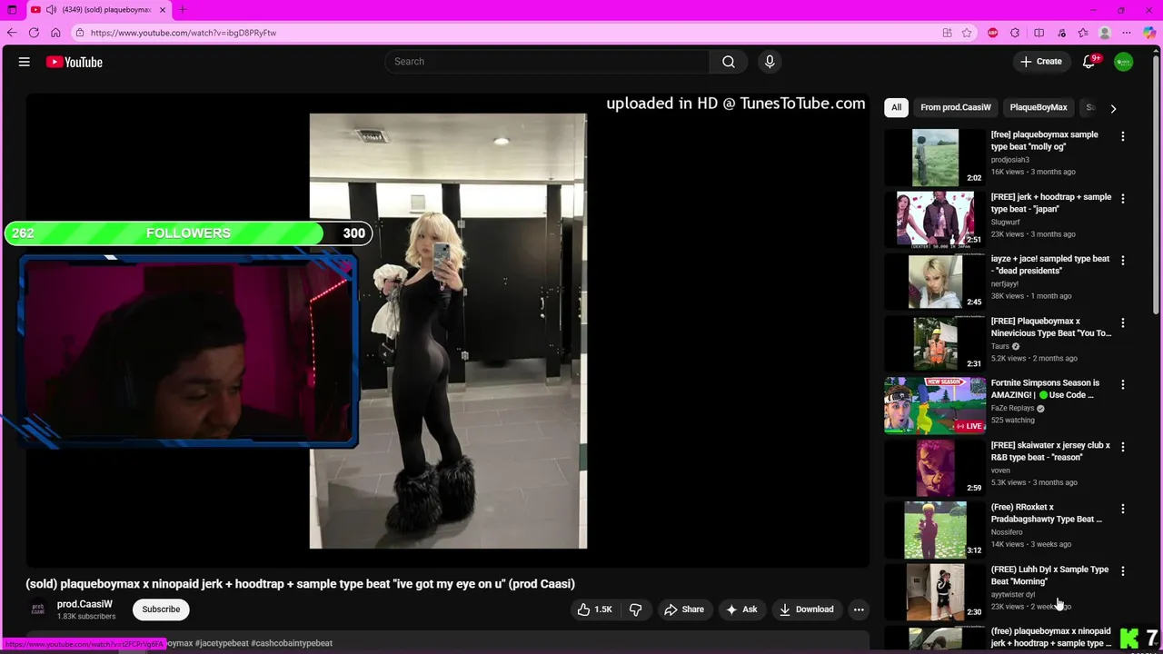1163x654 pixels.
Task: Open the prod.CaasiW channel avatar
Action: [x=38, y=609]
